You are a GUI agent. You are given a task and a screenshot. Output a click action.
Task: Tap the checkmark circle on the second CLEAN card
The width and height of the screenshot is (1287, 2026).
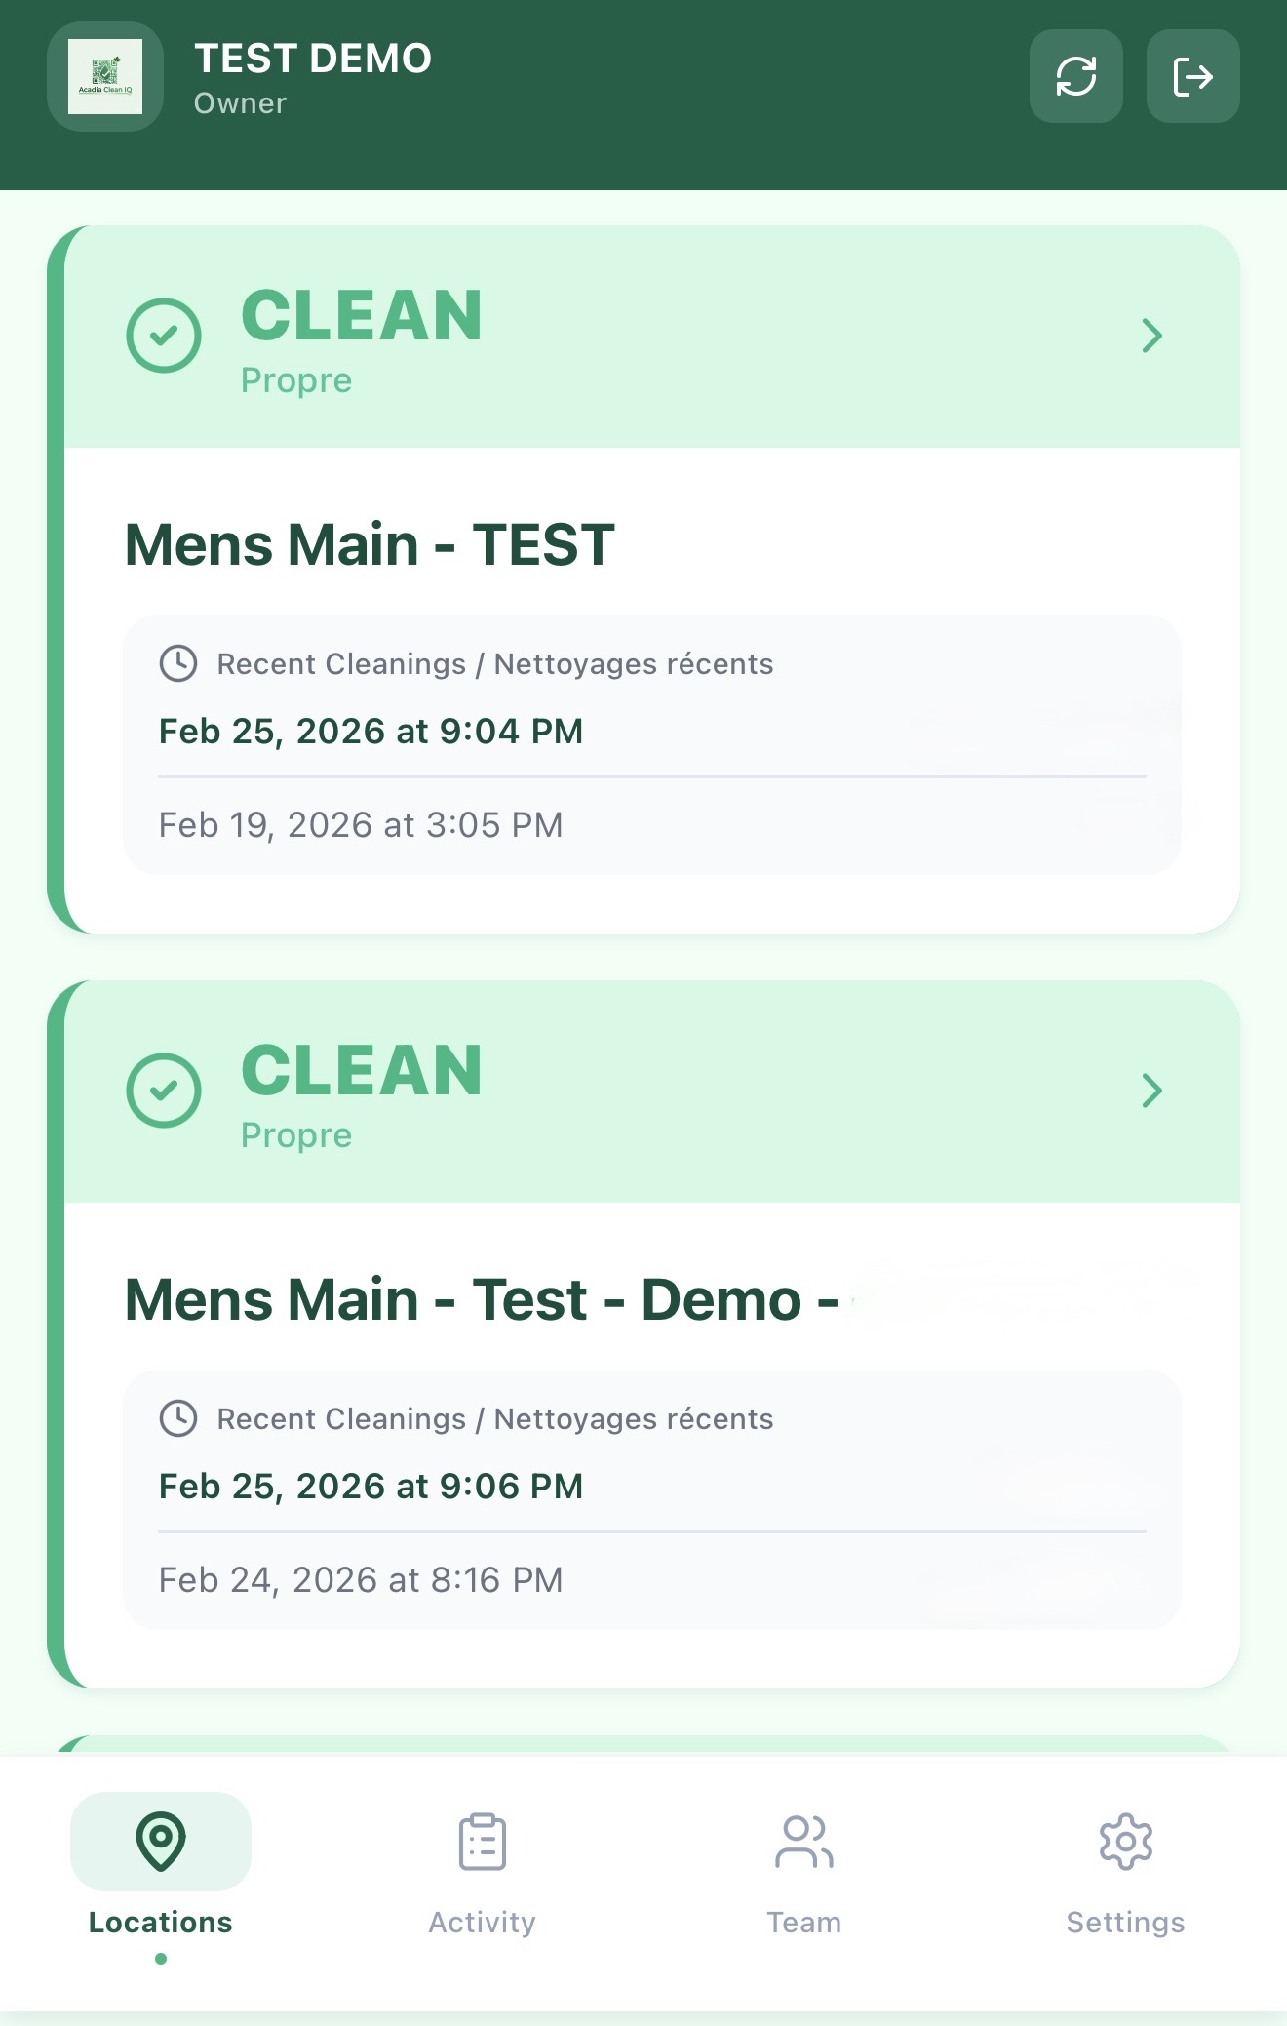click(164, 1092)
